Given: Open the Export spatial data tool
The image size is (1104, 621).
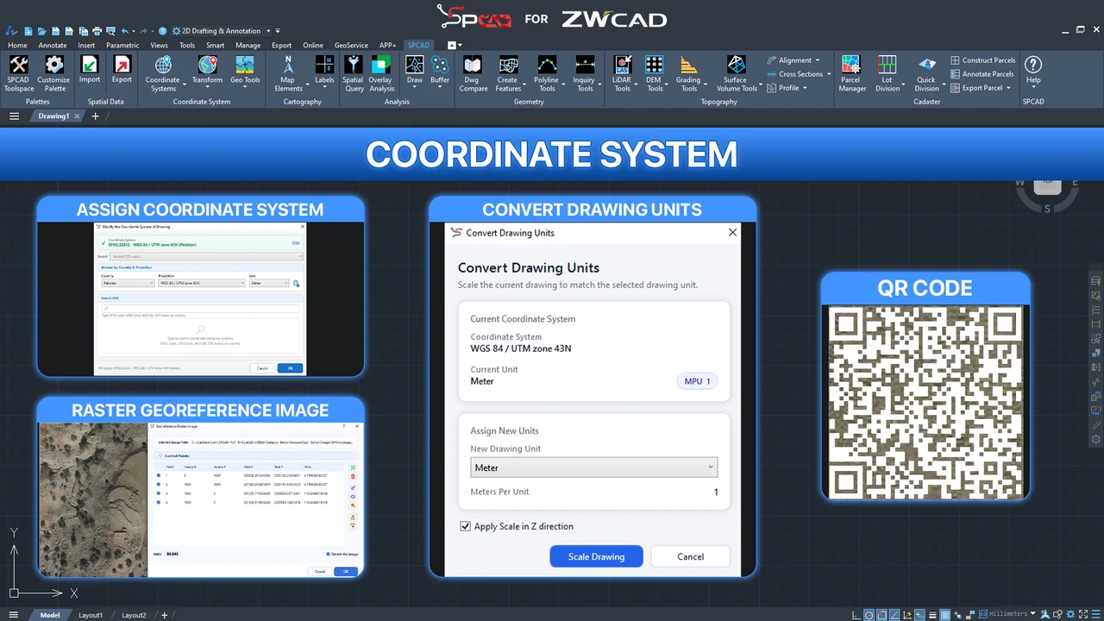Looking at the screenshot, I should click(122, 70).
